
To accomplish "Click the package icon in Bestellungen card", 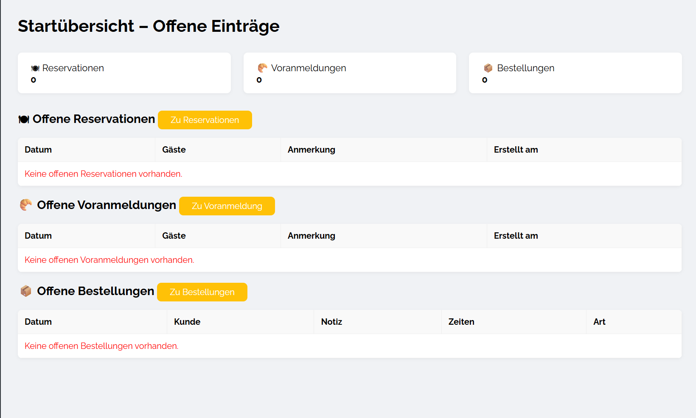I will tap(488, 68).
